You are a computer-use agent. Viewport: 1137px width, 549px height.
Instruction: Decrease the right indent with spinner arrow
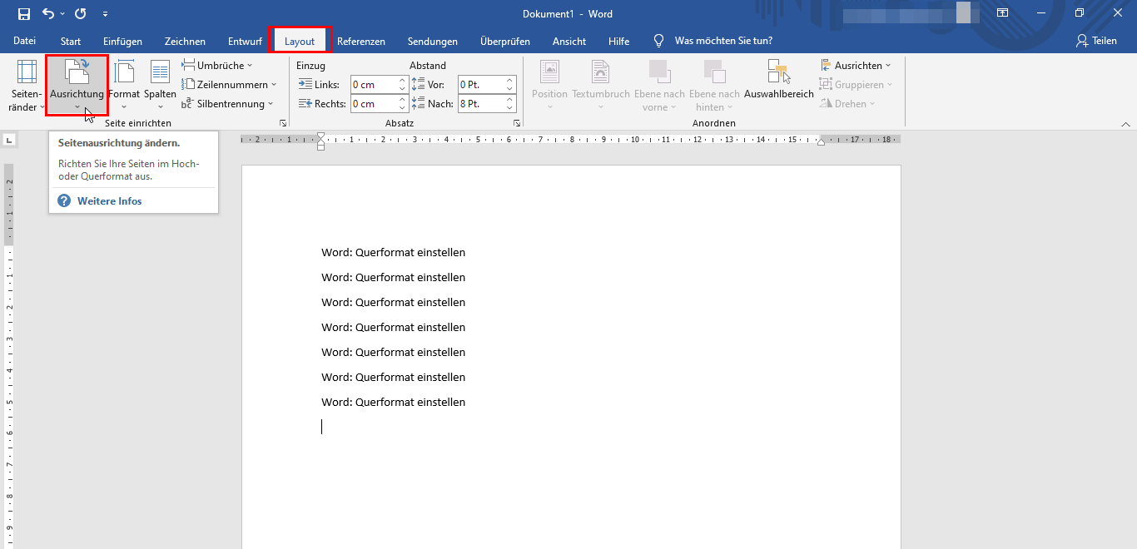(x=403, y=107)
